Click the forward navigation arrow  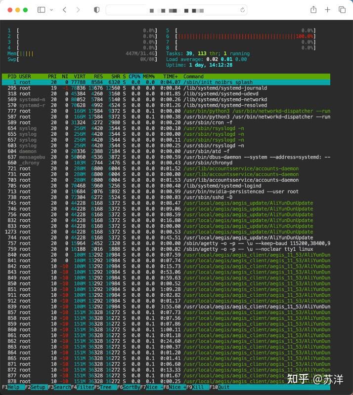pos(78,10)
